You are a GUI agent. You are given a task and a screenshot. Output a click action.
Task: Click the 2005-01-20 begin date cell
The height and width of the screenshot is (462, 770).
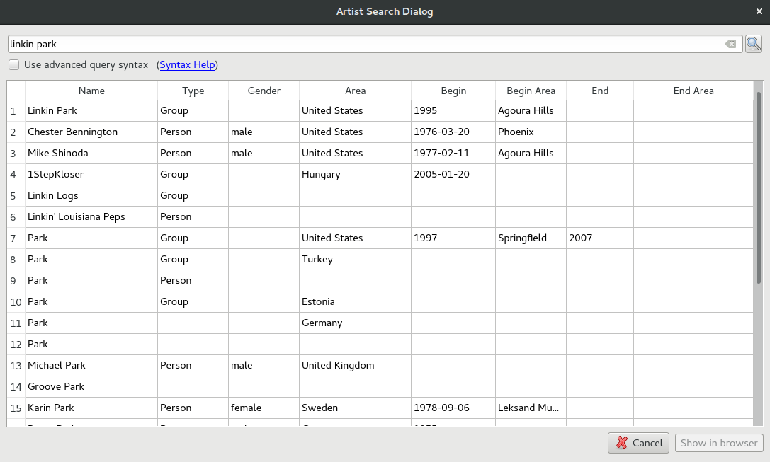[x=453, y=174]
